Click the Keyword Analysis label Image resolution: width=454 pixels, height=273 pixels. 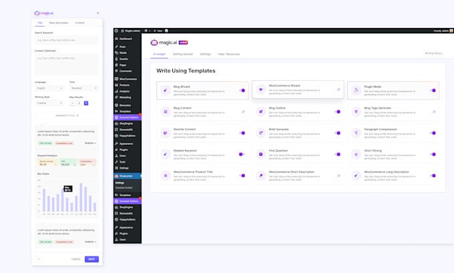(x=47, y=156)
